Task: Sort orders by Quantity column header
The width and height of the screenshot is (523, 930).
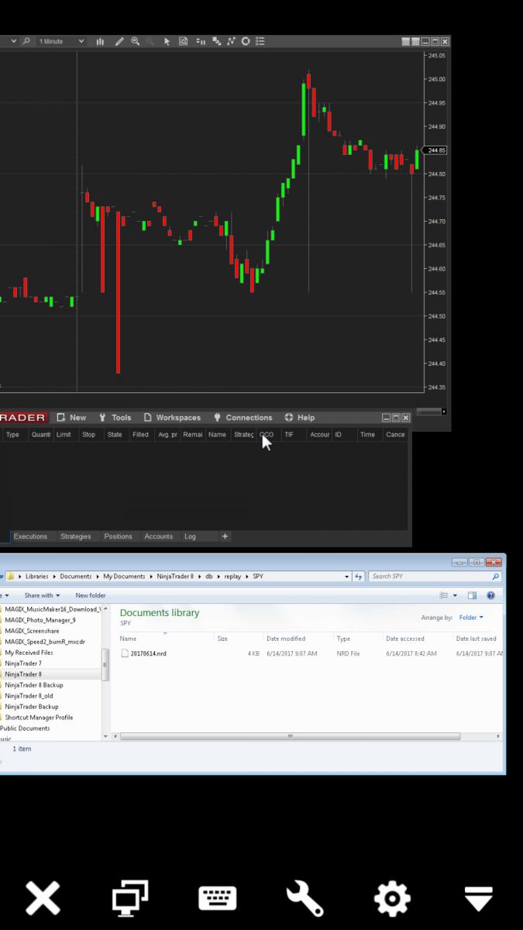Action: (x=41, y=435)
